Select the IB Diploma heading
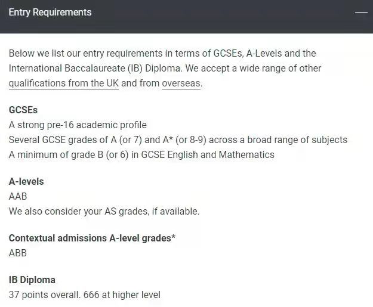The width and height of the screenshot is (373, 307). (x=32, y=280)
